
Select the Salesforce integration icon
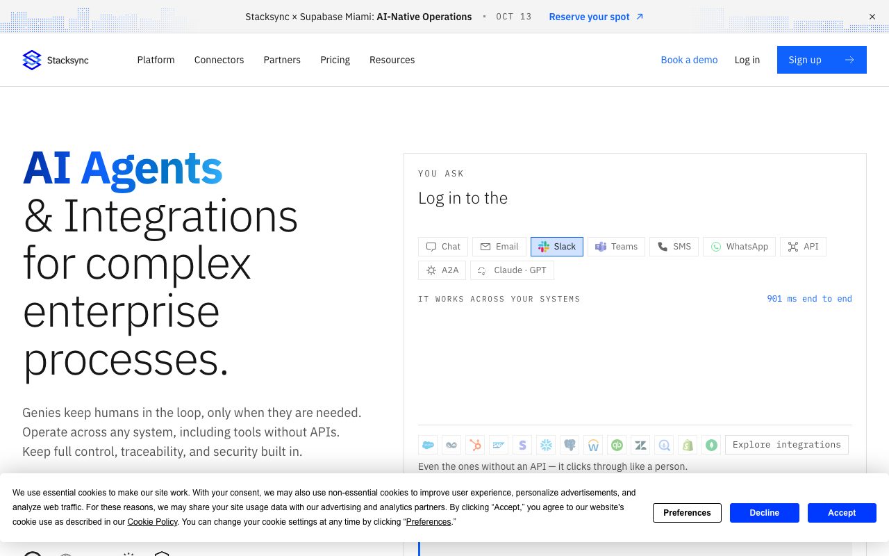[428, 445]
